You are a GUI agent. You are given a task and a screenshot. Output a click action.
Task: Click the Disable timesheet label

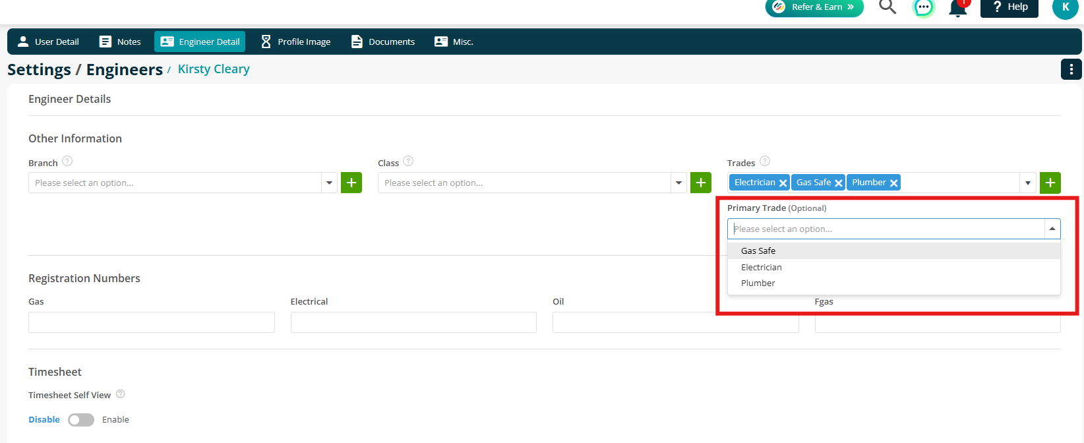point(44,420)
